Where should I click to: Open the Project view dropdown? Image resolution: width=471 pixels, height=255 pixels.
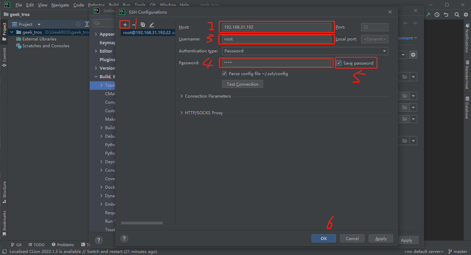pyautogui.click(x=39, y=24)
